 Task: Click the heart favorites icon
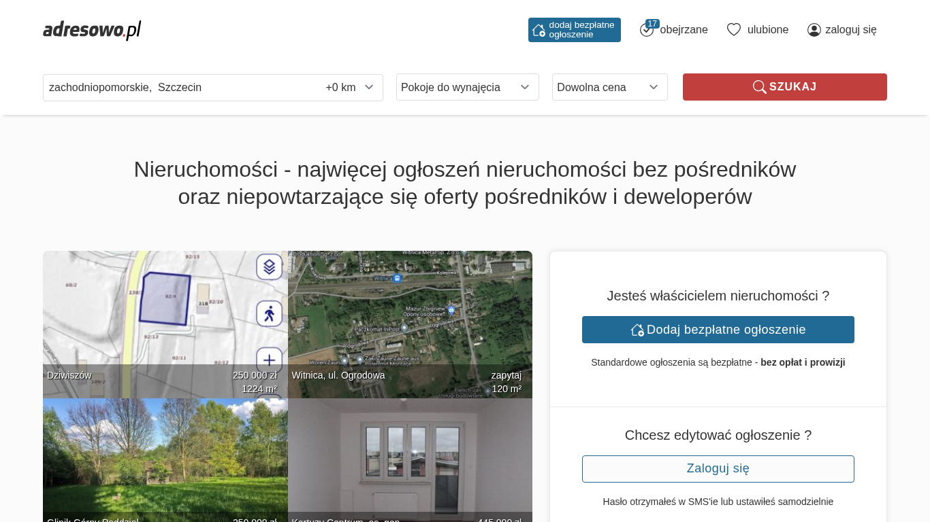[x=733, y=29]
